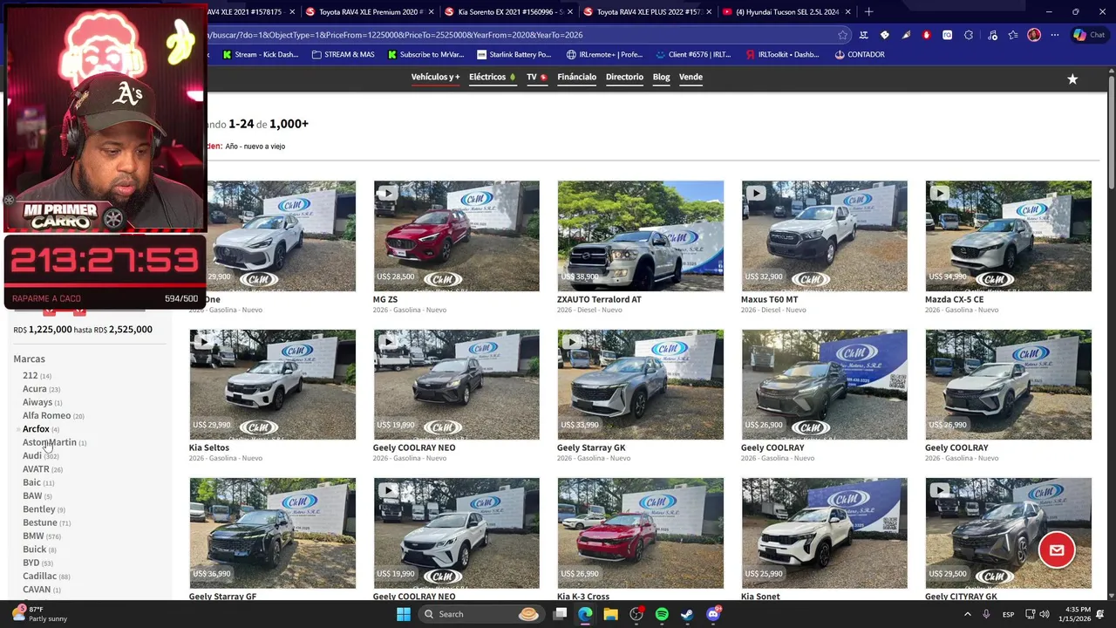Viewport: 1116px width, 628px height.
Task: Click the red shield extension icon in Edge toolbar
Action: (x=926, y=35)
